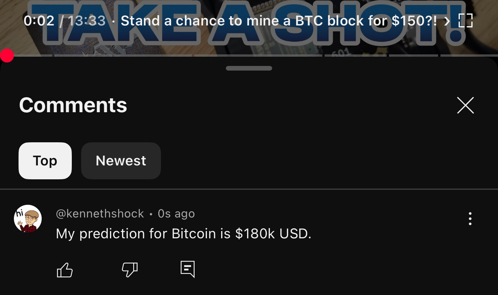
Task: Like the comment by @kennethshock
Action: [x=65, y=270]
